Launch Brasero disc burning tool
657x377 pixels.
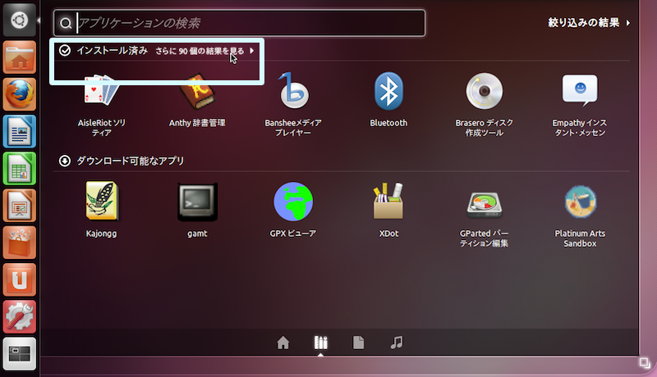[484, 104]
